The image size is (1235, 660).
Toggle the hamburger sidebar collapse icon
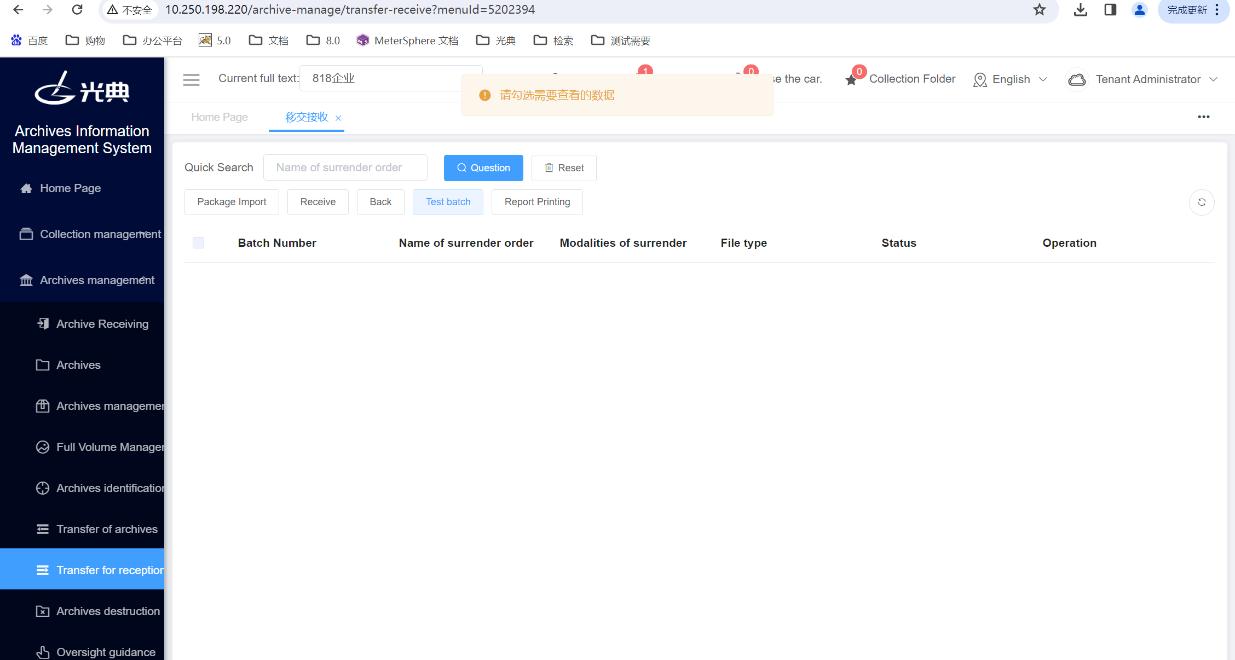191,79
